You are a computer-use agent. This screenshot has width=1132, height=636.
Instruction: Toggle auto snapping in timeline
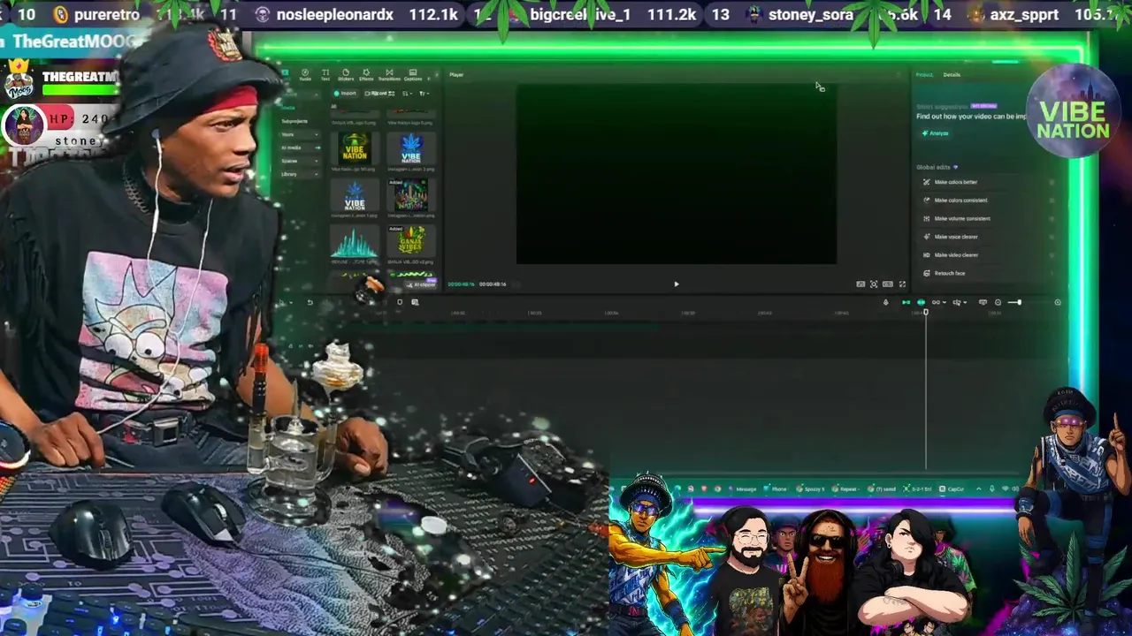pos(922,302)
